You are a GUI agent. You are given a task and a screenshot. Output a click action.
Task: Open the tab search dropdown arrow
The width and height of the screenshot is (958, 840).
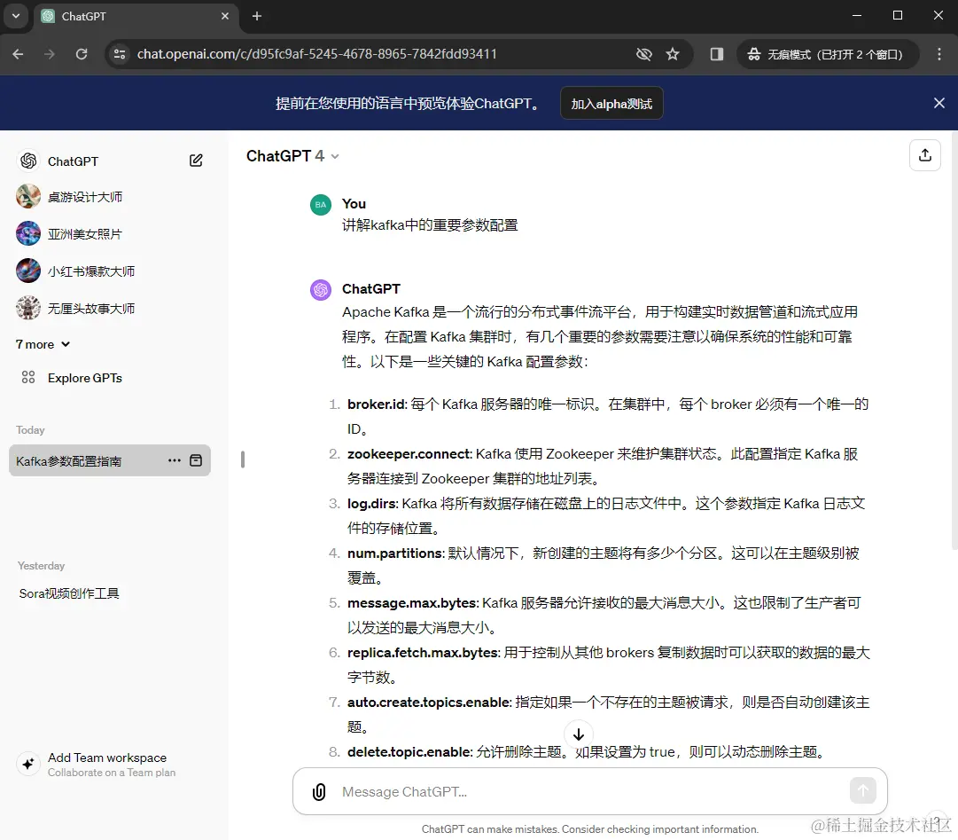pyautogui.click(x=16, y=16)
